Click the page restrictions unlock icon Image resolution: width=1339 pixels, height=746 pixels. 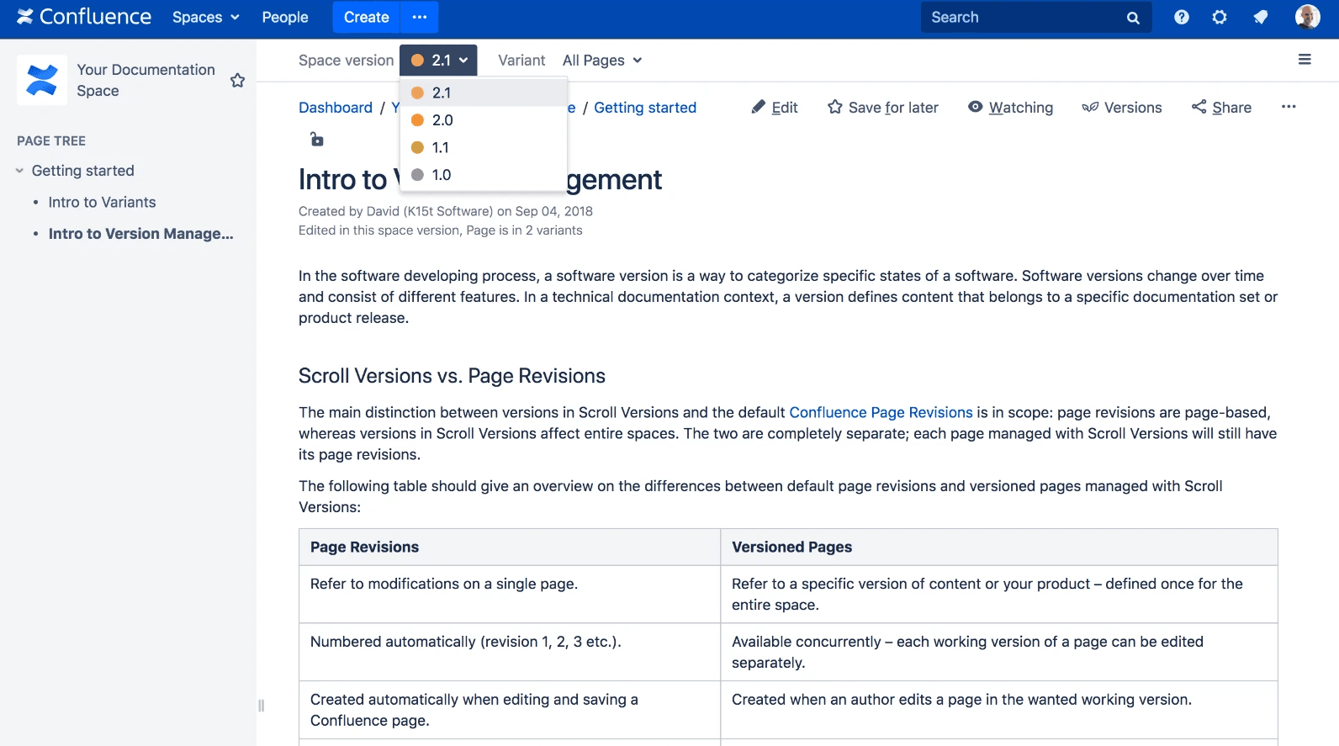click(x=316, y=139)
